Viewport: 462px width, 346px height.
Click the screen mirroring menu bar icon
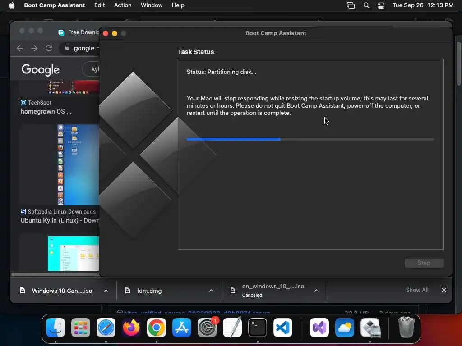click(351, 5)
